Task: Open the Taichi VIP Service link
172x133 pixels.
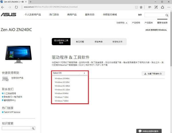Action: pyautogui.click(x=12, y=112)
